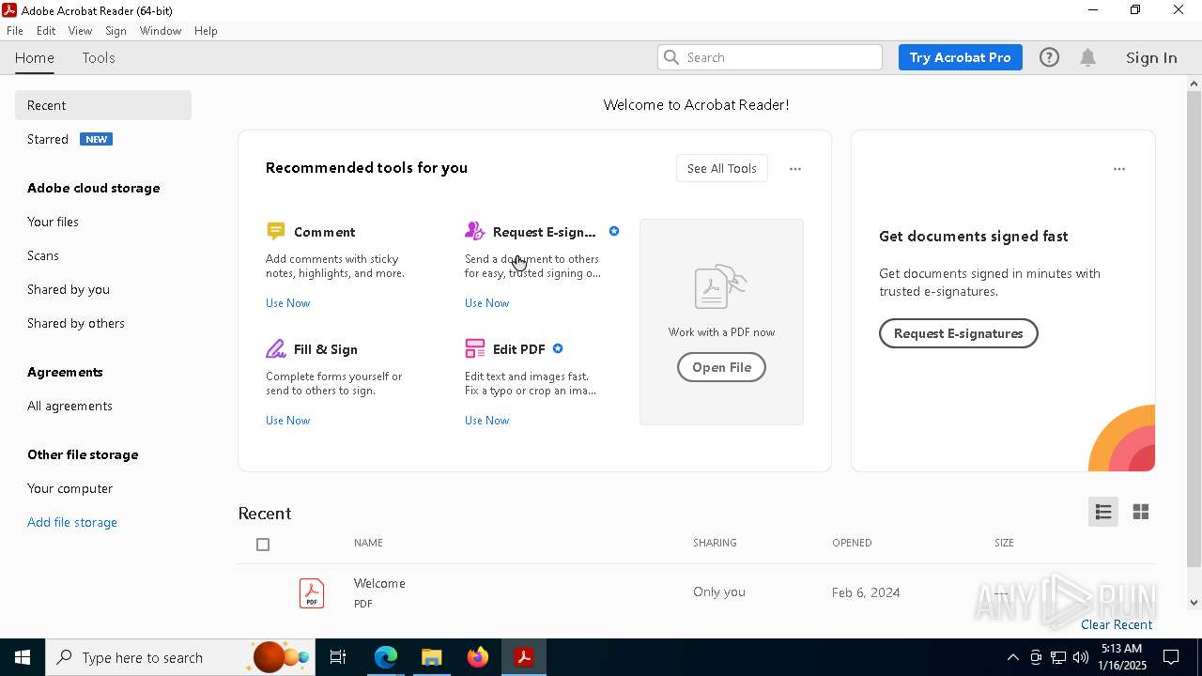Open the signature card more options menu
Screen dimensions: 1202x676
click(1118, 169)
